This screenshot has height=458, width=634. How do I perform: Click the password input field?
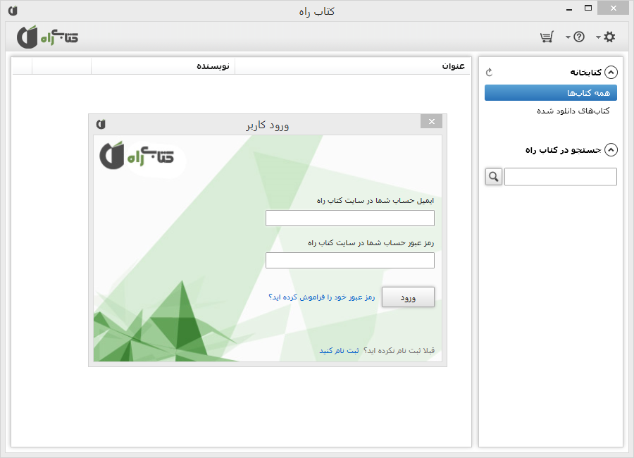[x=350, y=260]
